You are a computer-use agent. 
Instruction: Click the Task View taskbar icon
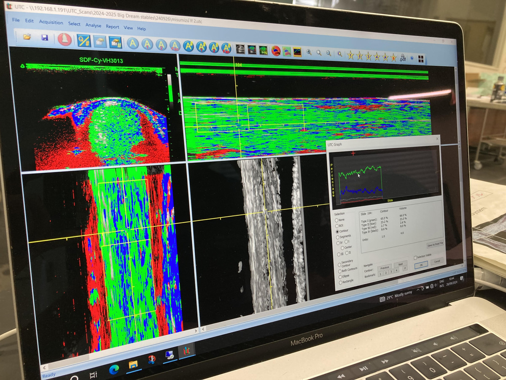pyautogui.click(x=94, y=375)
